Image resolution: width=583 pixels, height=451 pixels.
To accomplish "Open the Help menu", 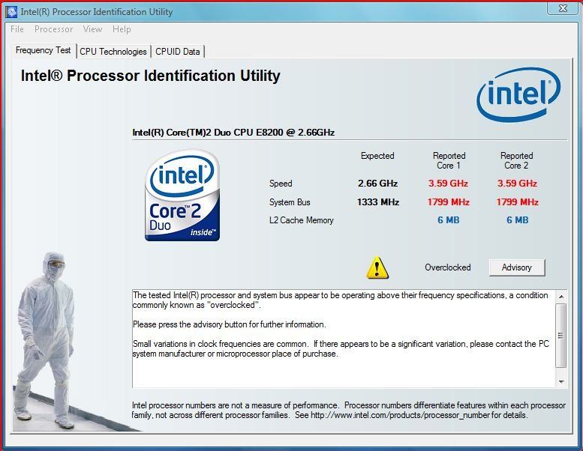I will pyautogui.click(x=122, y=29).
